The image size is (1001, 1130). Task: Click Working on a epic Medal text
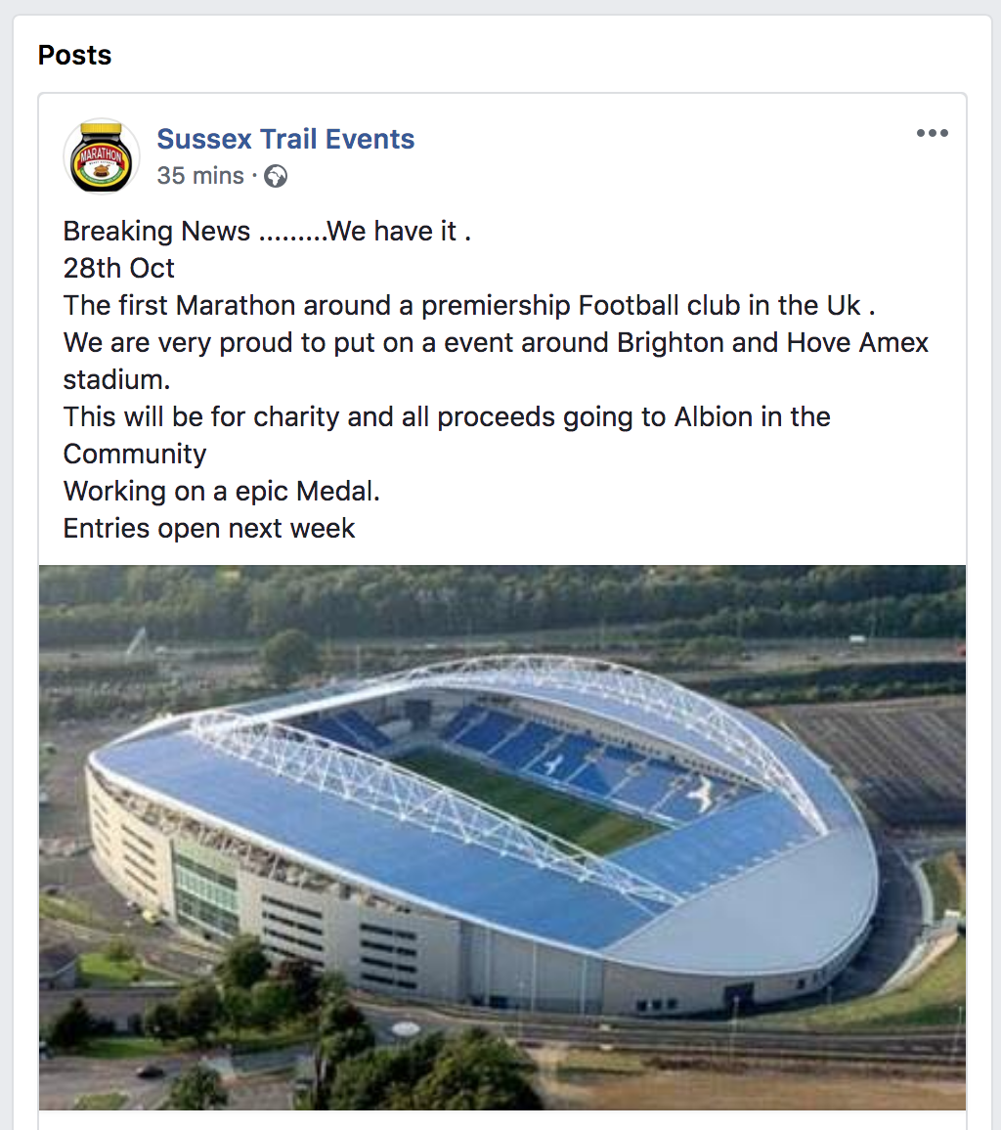221,492
